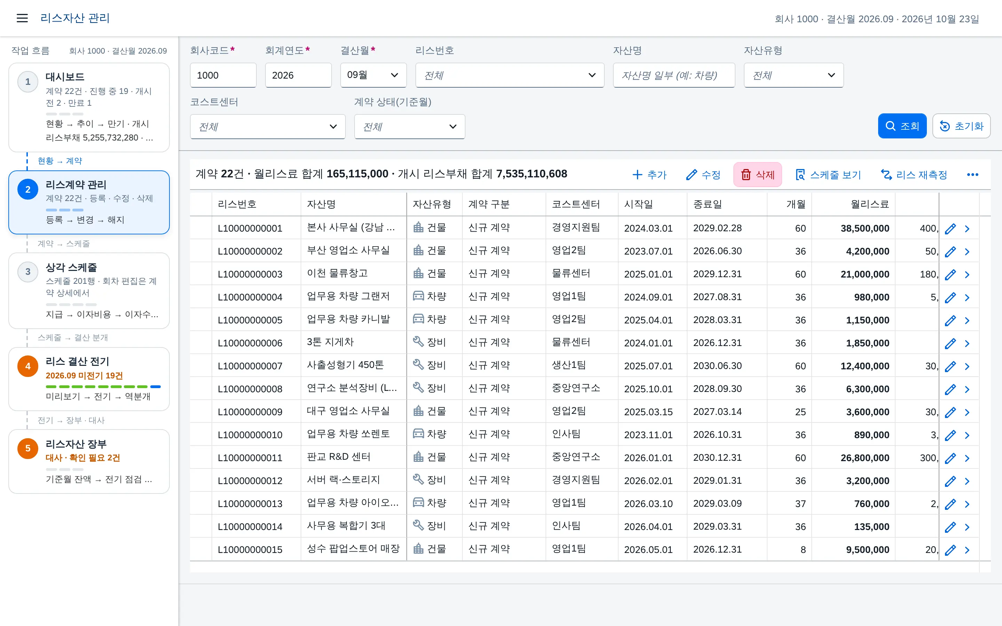The width and height of the screenshot is (1002, 626).
Task: Click the edit pencil icon for L10000000004
Action: point(950,297)
